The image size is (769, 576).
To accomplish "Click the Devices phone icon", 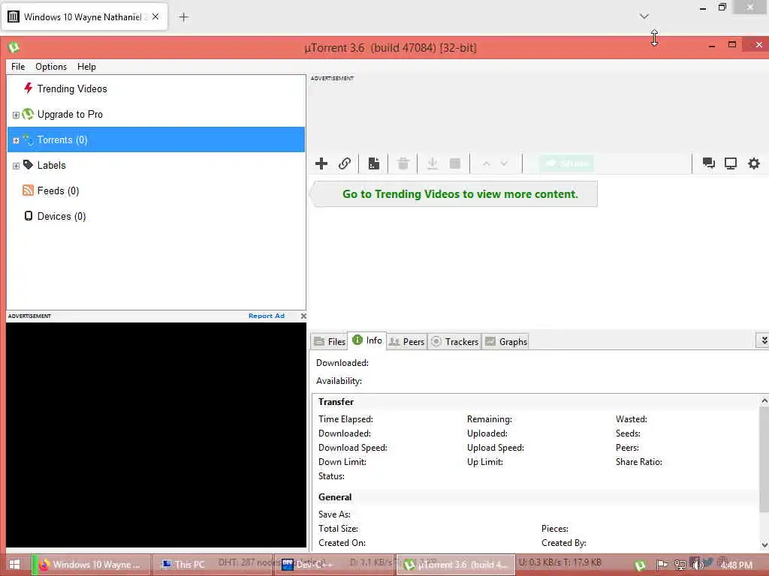I will 29,216.
